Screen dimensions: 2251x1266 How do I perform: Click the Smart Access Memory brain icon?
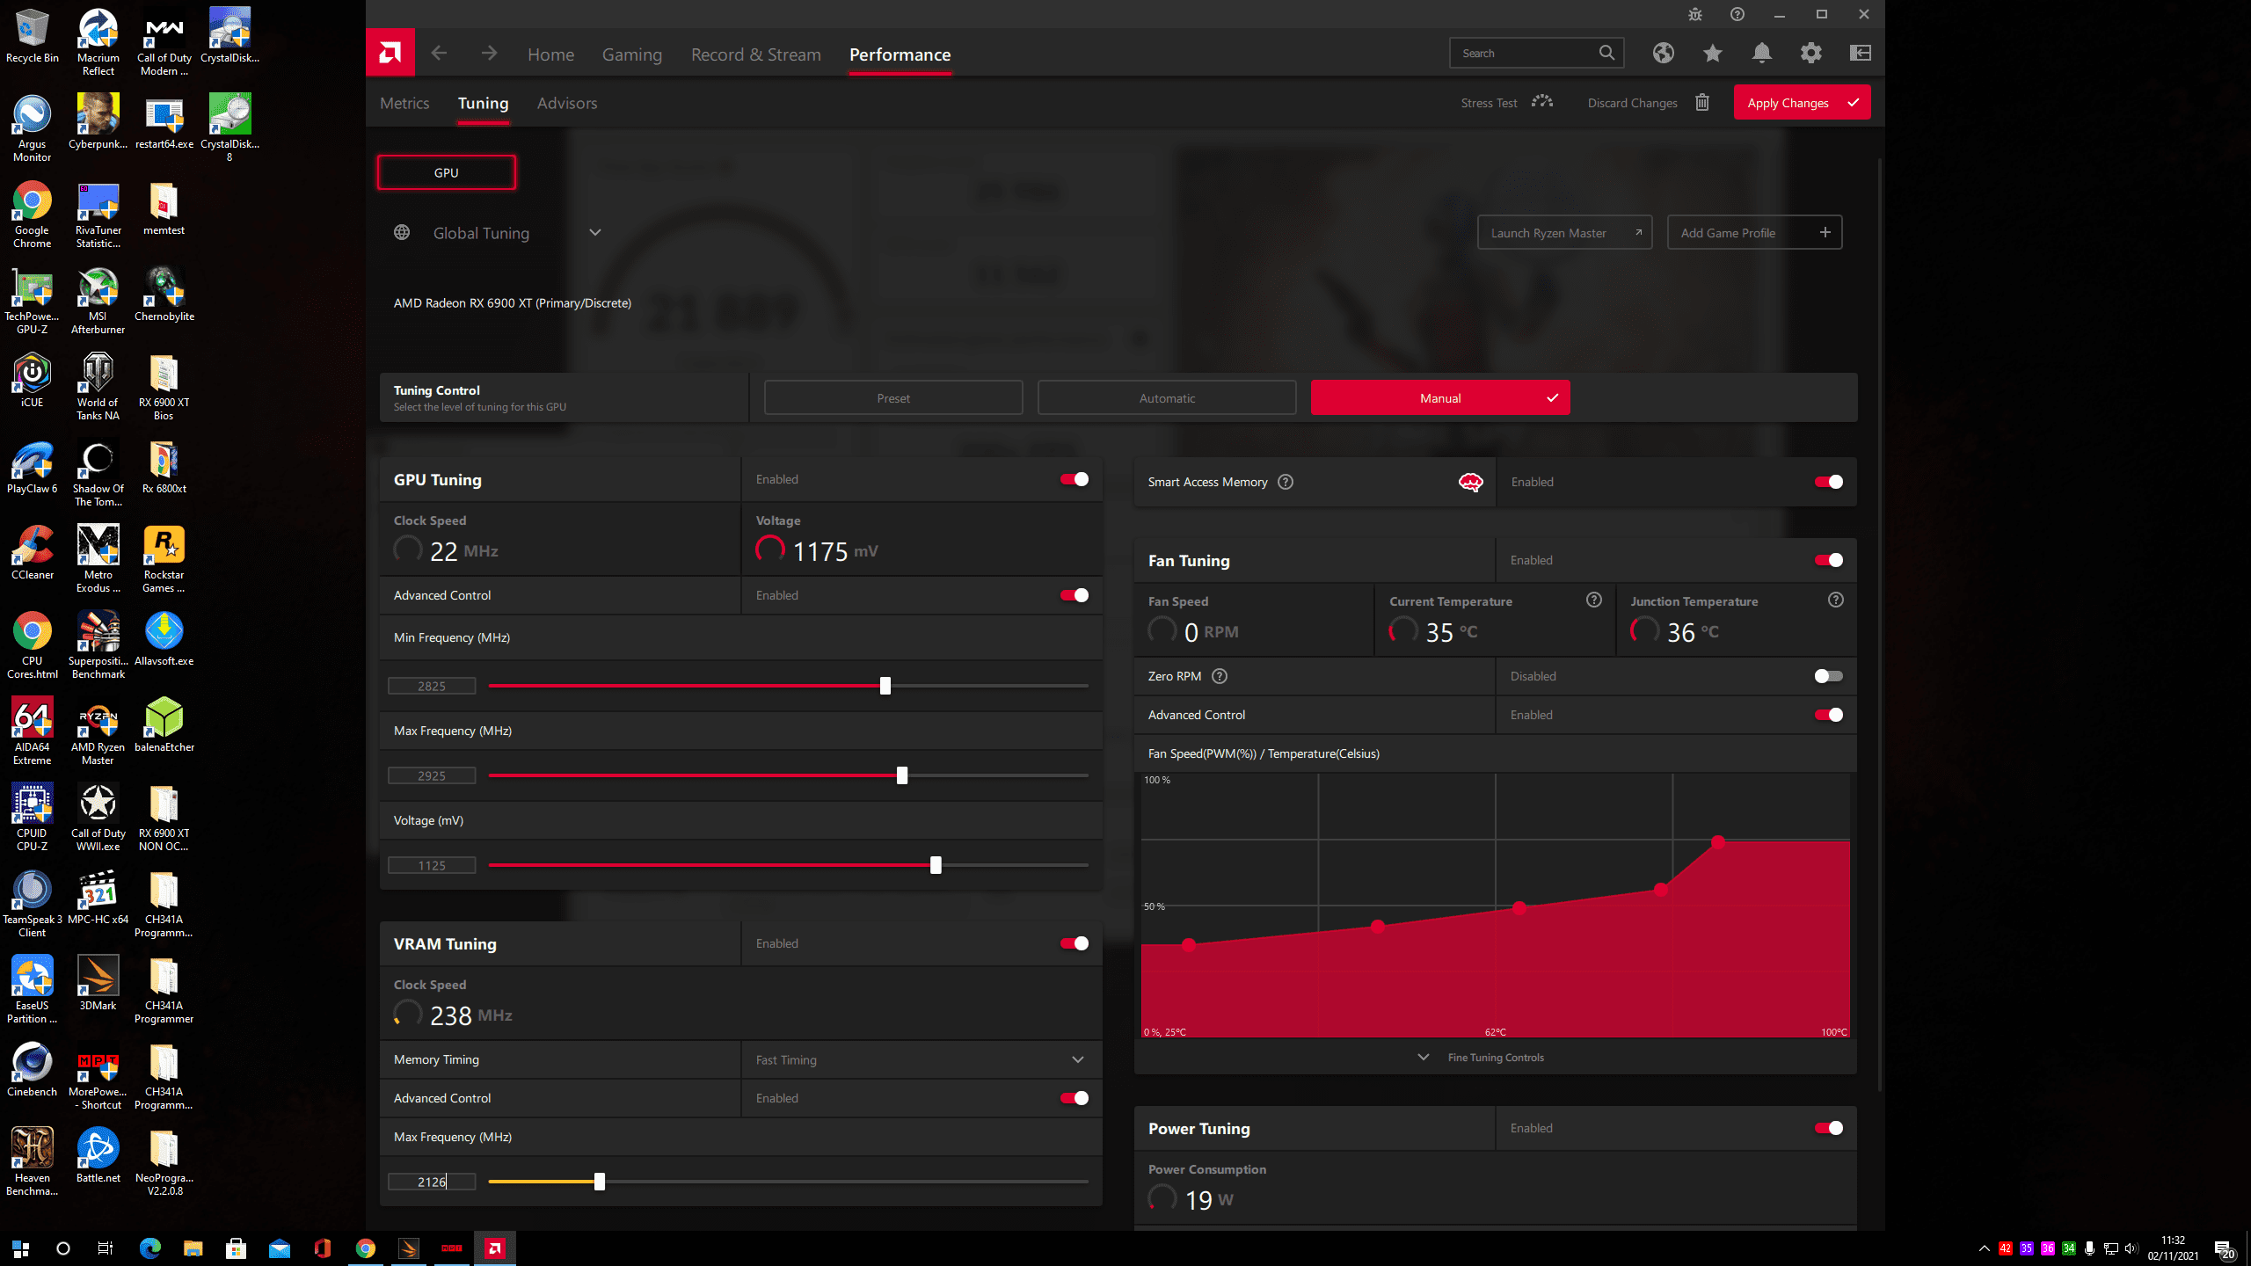(1470, 482)
